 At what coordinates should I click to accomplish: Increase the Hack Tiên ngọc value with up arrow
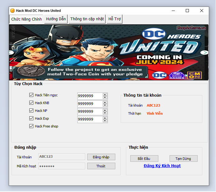pyautogui.click(x=105, y=94)
